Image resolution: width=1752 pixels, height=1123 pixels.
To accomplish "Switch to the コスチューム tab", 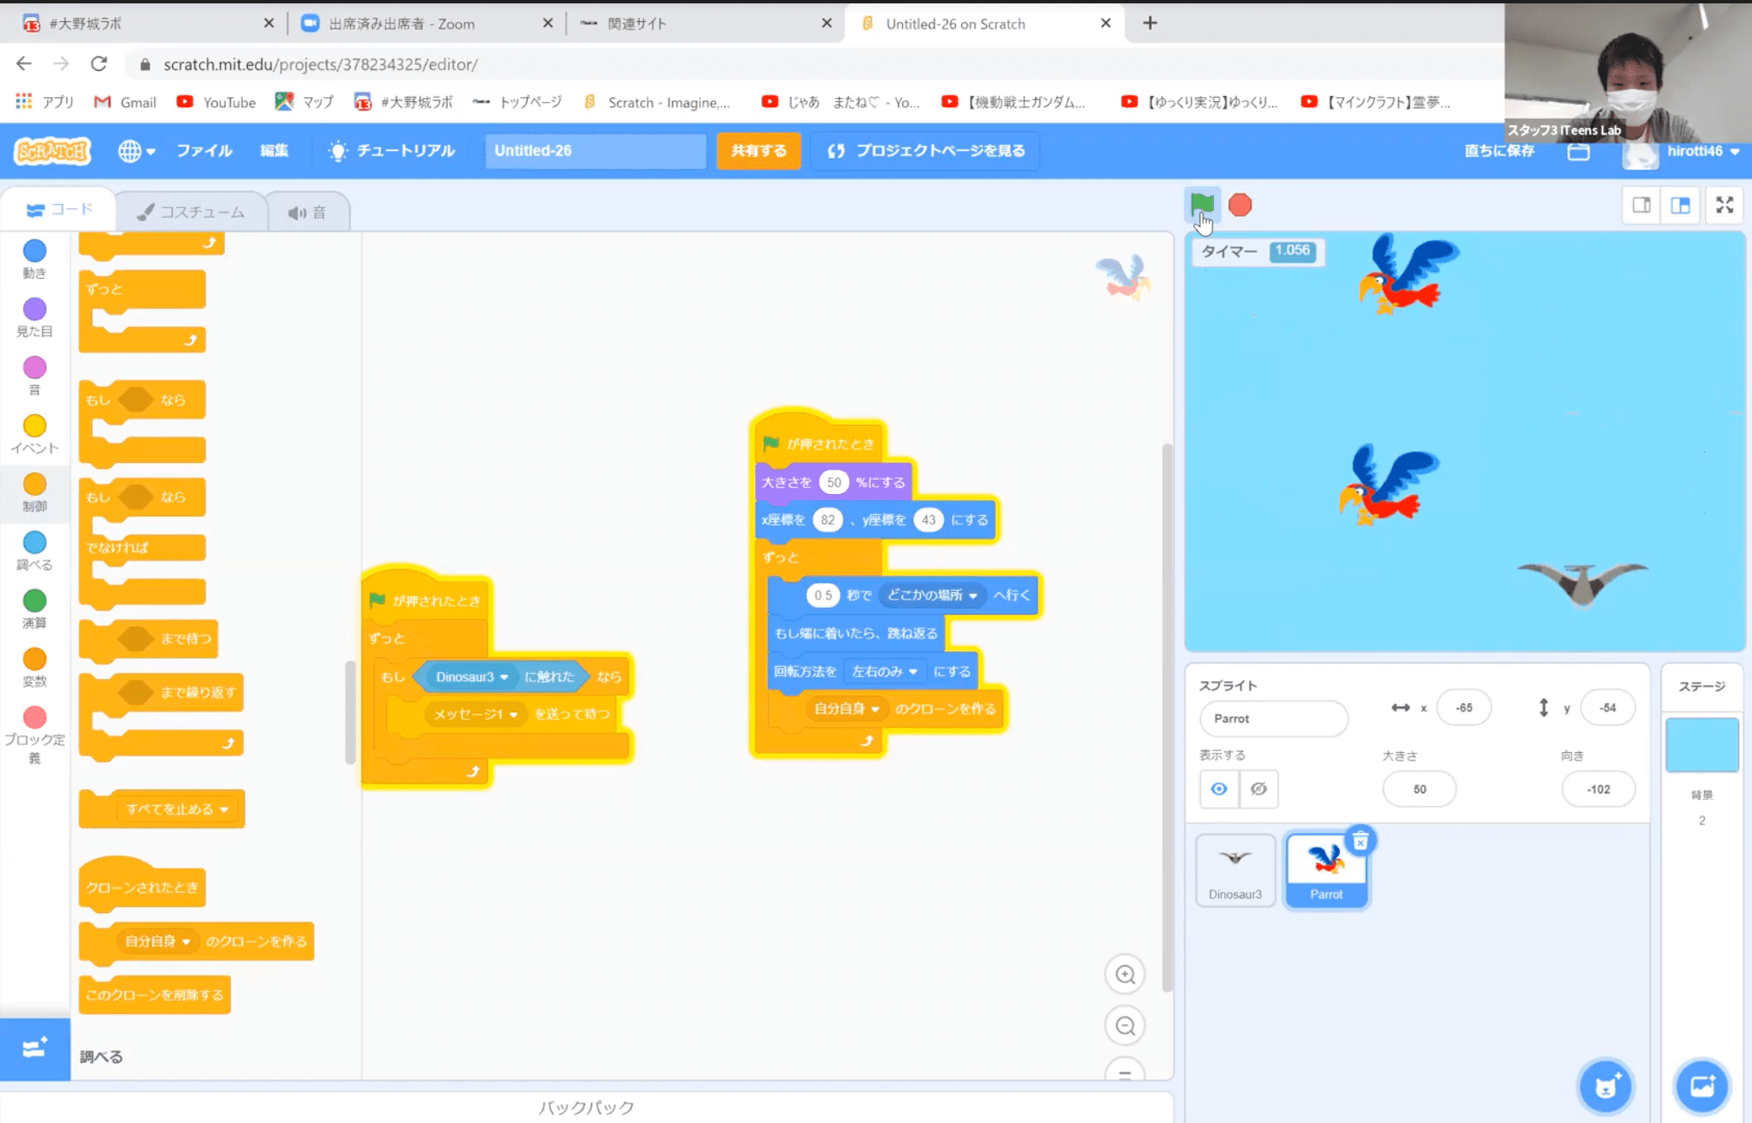I will pos(191,212).
